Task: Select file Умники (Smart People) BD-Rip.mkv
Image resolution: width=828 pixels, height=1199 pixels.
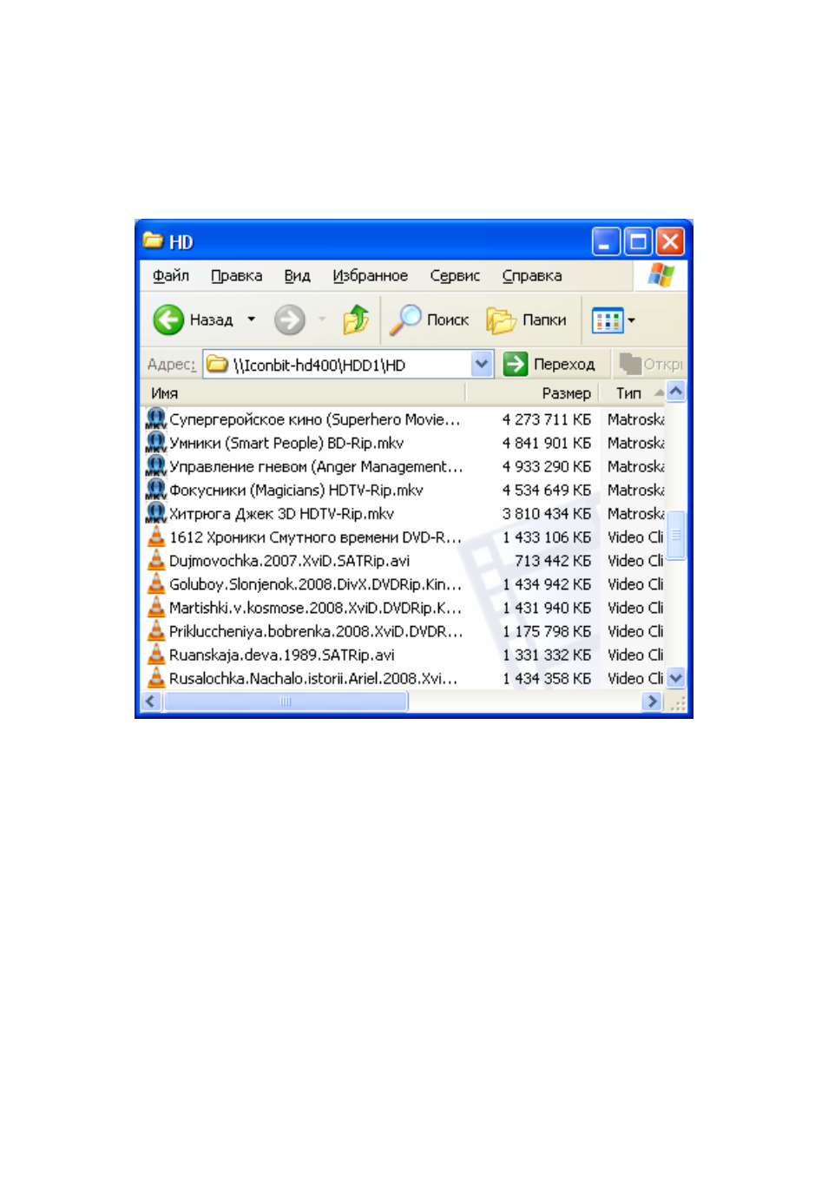Action: (x=286, y=443)
